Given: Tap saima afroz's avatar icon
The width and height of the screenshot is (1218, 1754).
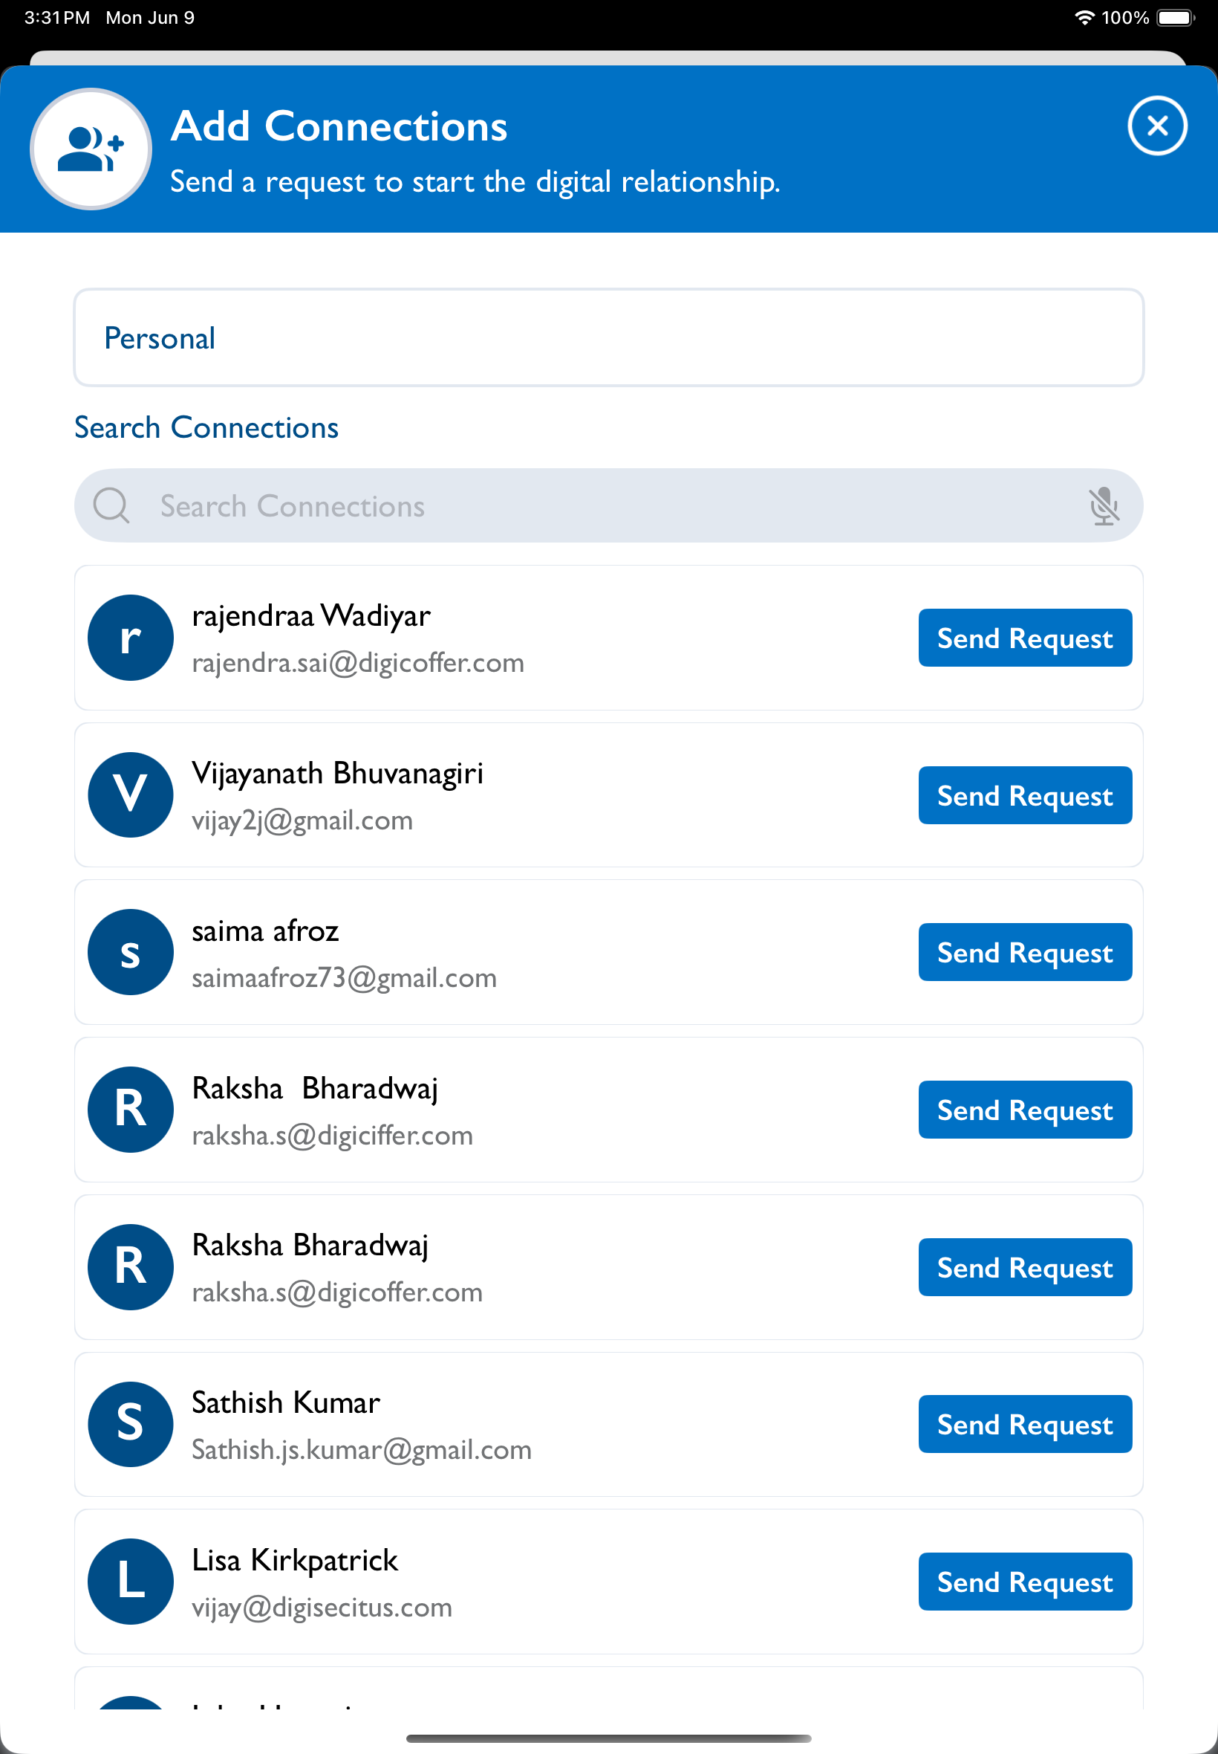Looking at the screenshot, I should pos(131,952).
